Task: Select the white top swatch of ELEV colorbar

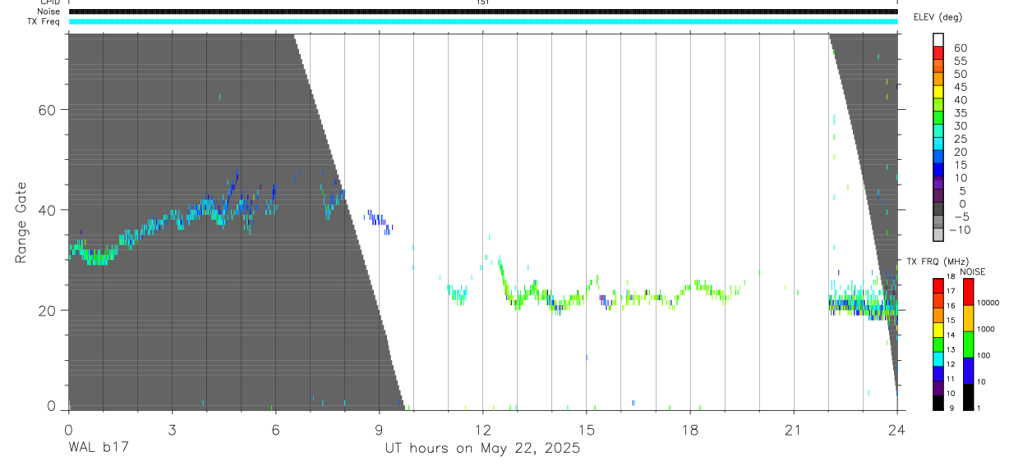Action: (938, 40)
